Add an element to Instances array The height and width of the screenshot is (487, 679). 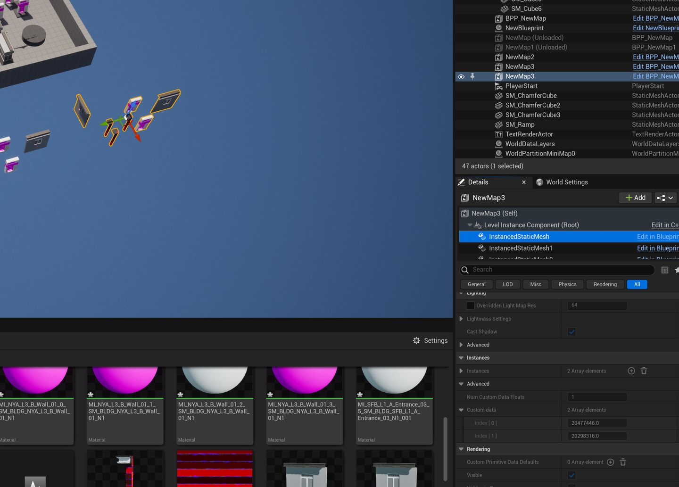[631, 371]
